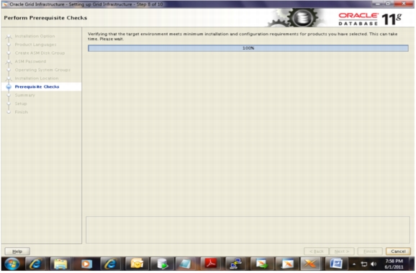This screenshot has height=273, width=416.
Task: Open the volume speaker tray icon
Action: tap(374, 264)
